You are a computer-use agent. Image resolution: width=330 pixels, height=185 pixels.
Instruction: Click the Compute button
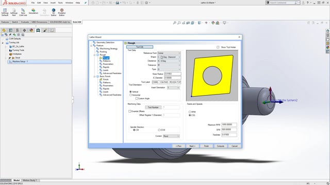220,146
